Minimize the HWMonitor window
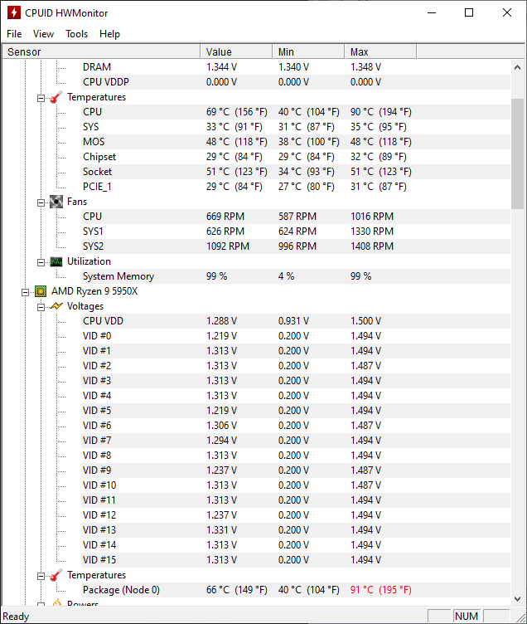The image size is (527, 624). click(x=432, y=12)
